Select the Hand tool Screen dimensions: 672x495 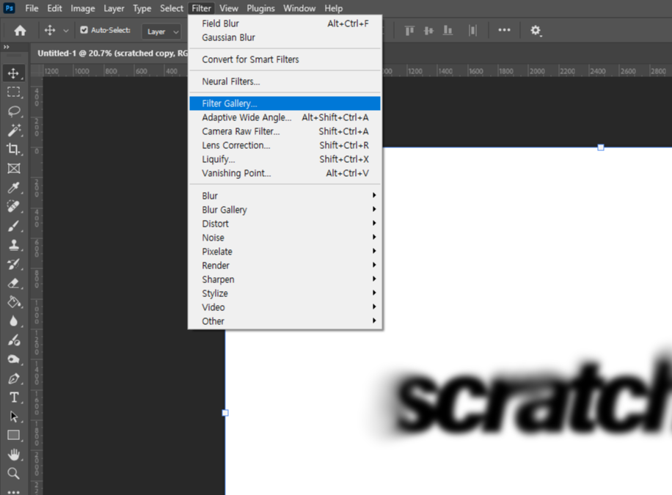pos(14,454)
